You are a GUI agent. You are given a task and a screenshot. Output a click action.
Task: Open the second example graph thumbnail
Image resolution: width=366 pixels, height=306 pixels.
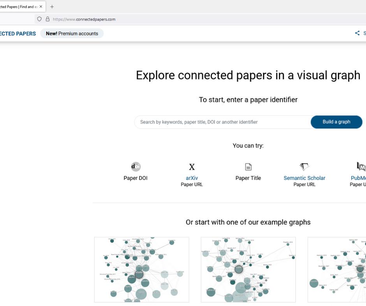click(x=248, y=269)
